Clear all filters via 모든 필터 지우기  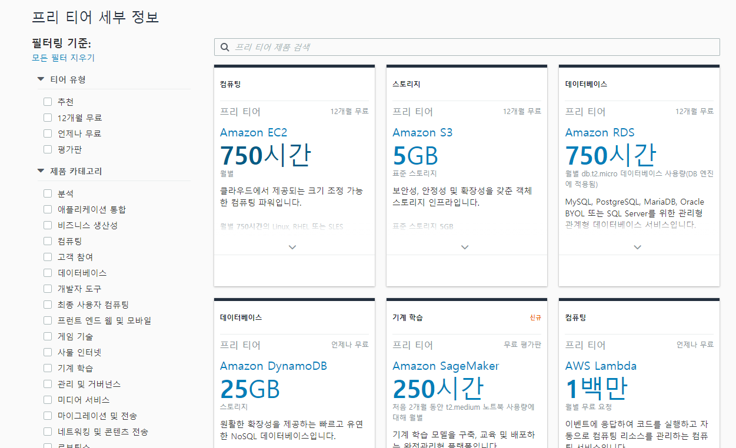pos(63,58)
